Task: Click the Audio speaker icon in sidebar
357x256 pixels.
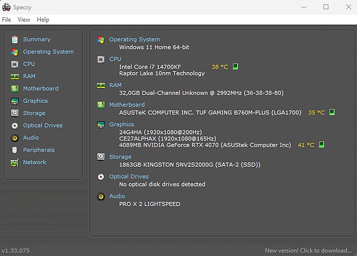Action: pyautogui.click(x=15, y=138)
